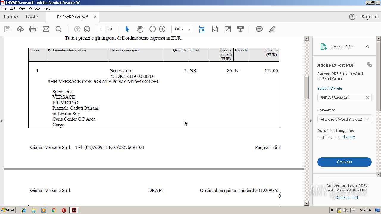Open the Edit menu

click(x=13, y=8)
